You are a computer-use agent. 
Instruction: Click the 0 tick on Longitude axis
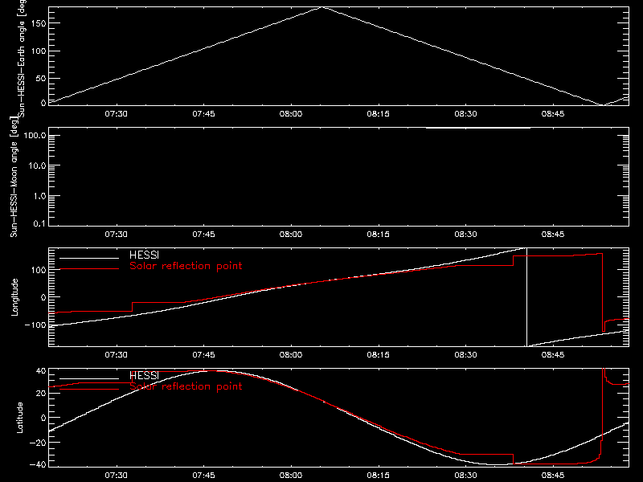click(x=43, y=297)
